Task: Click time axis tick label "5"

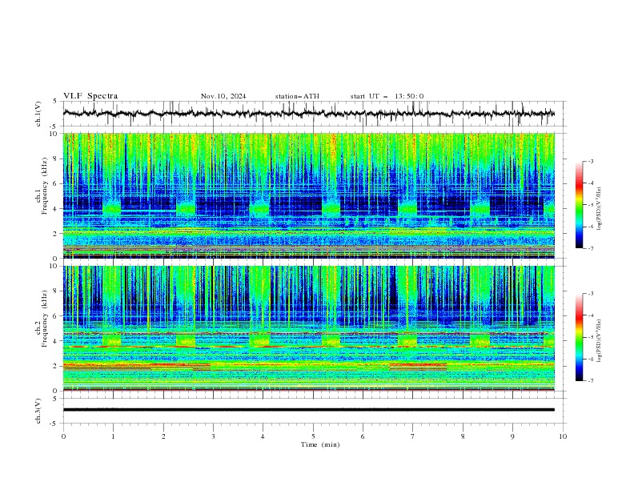Action: point(313,436)
